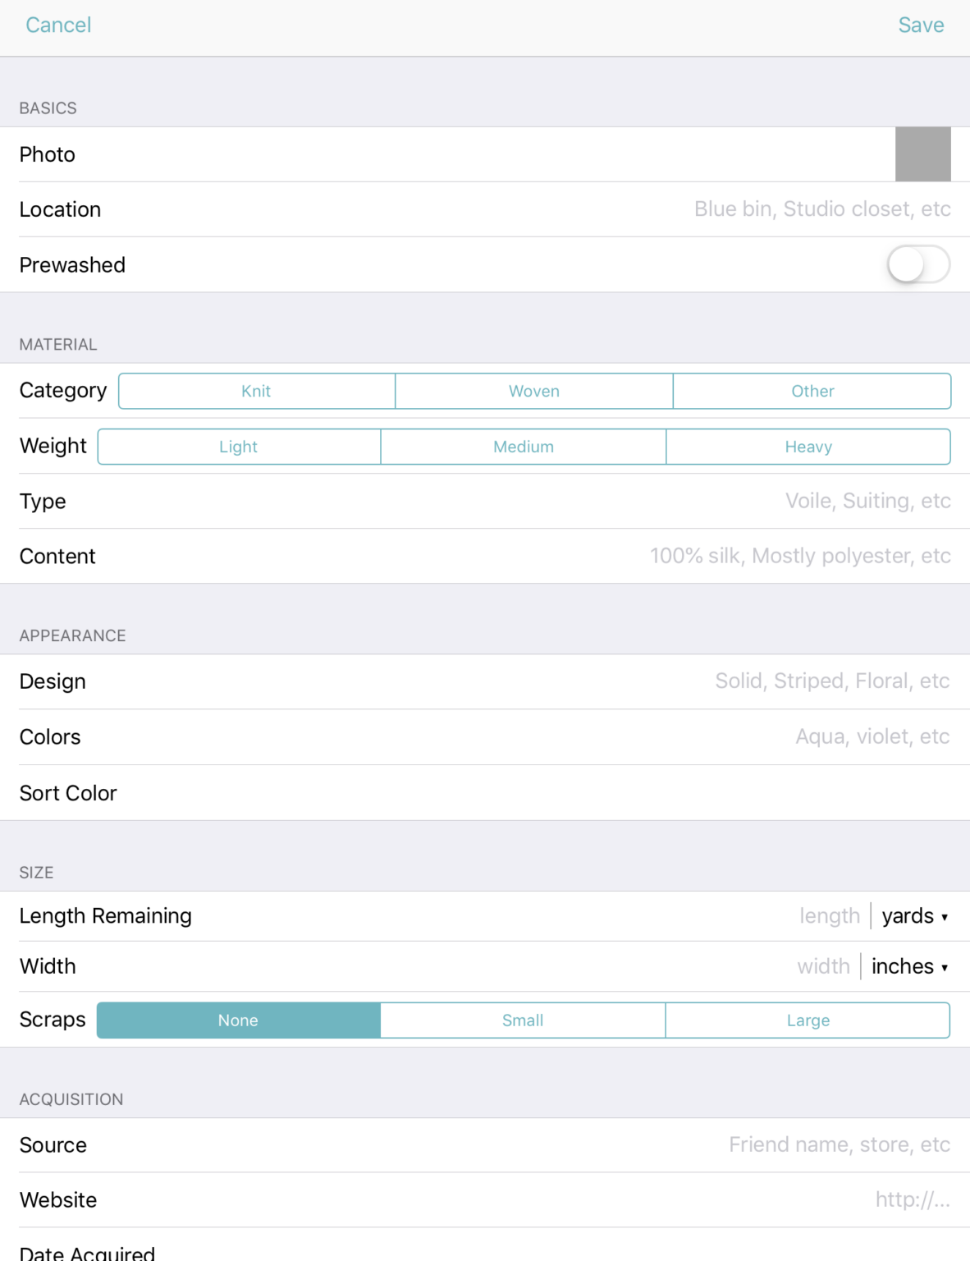Viewport: 970px width, 1261px height.
Task: Open the yards unit dropdown
Action: pos(914,916)
